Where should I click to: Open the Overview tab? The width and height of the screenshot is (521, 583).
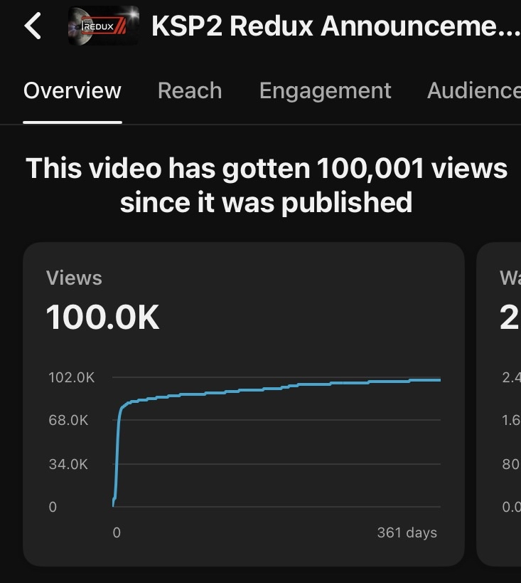coord(72,90)
